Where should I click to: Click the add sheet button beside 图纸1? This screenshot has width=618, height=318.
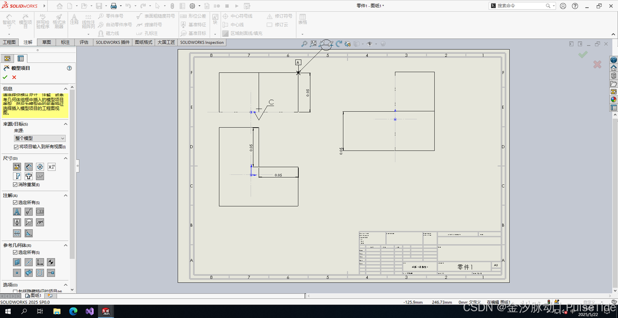tap(49, 295)
